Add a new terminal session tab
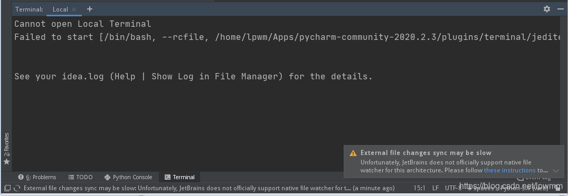Image resolution: width=568 pixels, height=196 pixels. click(90, 9)
